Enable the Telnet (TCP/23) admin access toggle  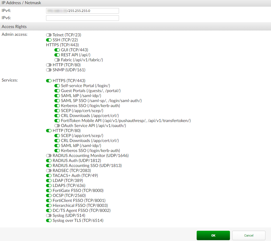tap(49, 35)
